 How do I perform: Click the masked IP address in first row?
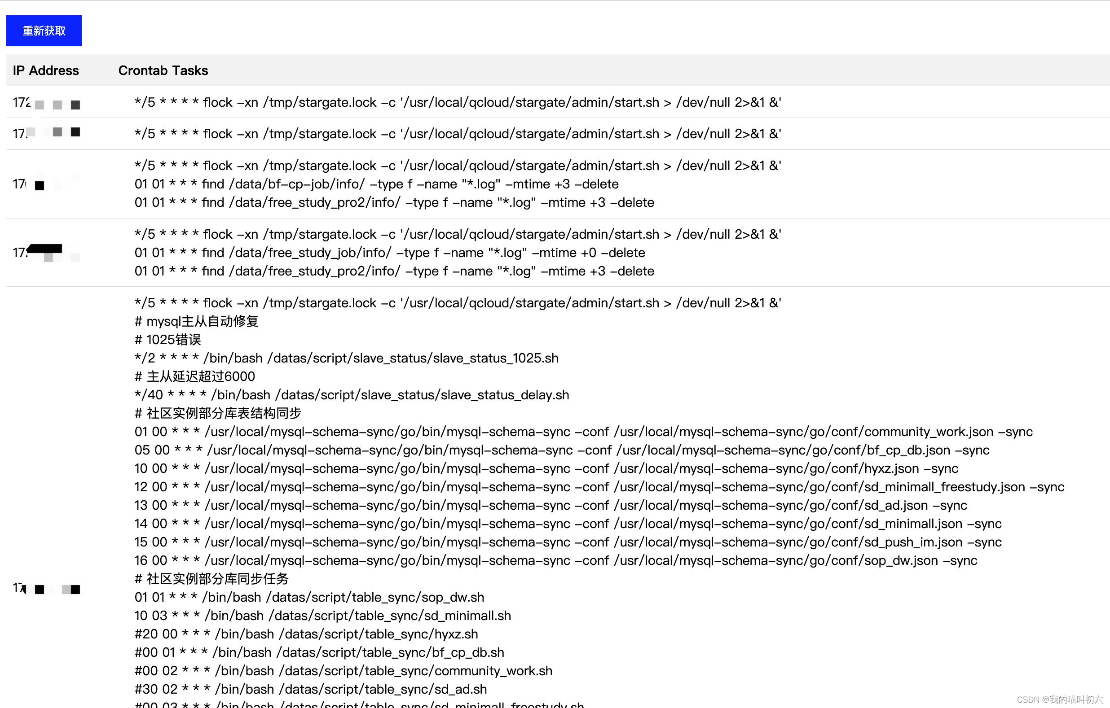[47, 103]
